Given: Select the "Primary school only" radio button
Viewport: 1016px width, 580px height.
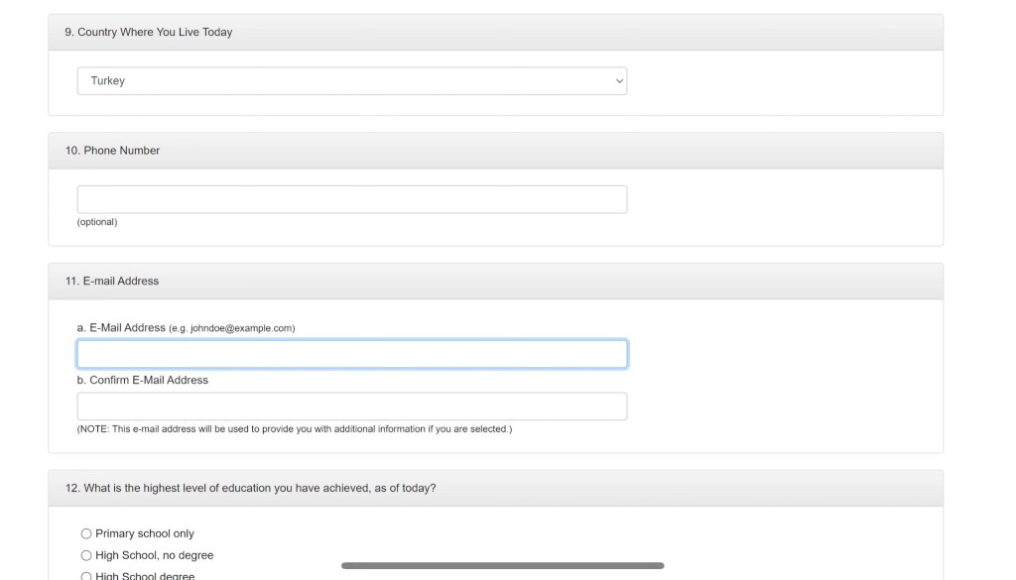Looking at the screenshot, I should click(x=86, y=533).
